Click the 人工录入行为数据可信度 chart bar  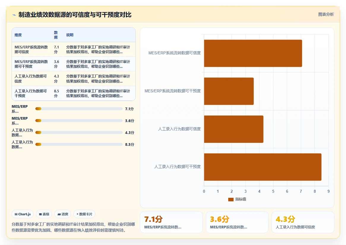[234, 129]
